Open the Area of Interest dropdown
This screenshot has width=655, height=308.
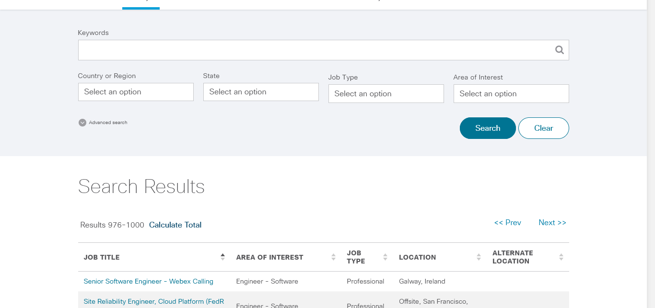click(x=511, y=94)
